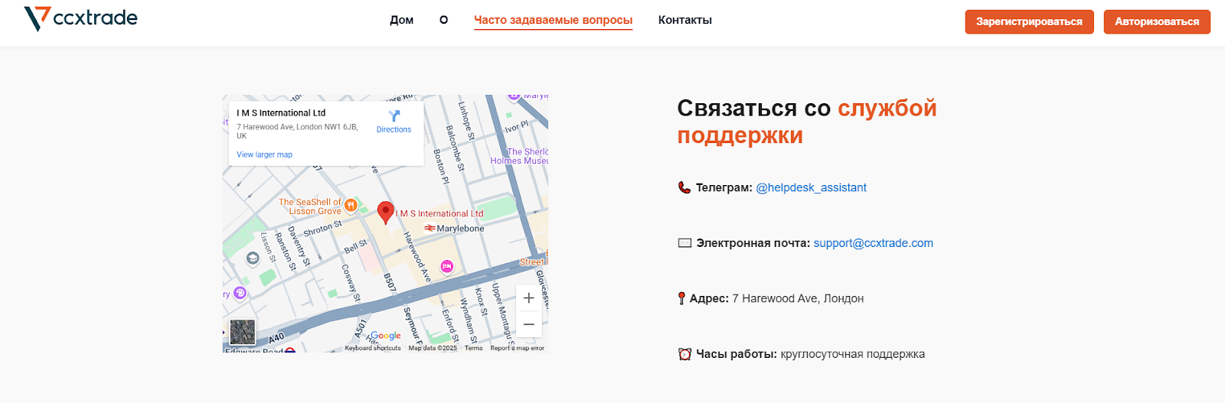Click the purple icon at the map's left edge
The height and width of the screenshot is (403, 1225).
[x=240, y=293]
